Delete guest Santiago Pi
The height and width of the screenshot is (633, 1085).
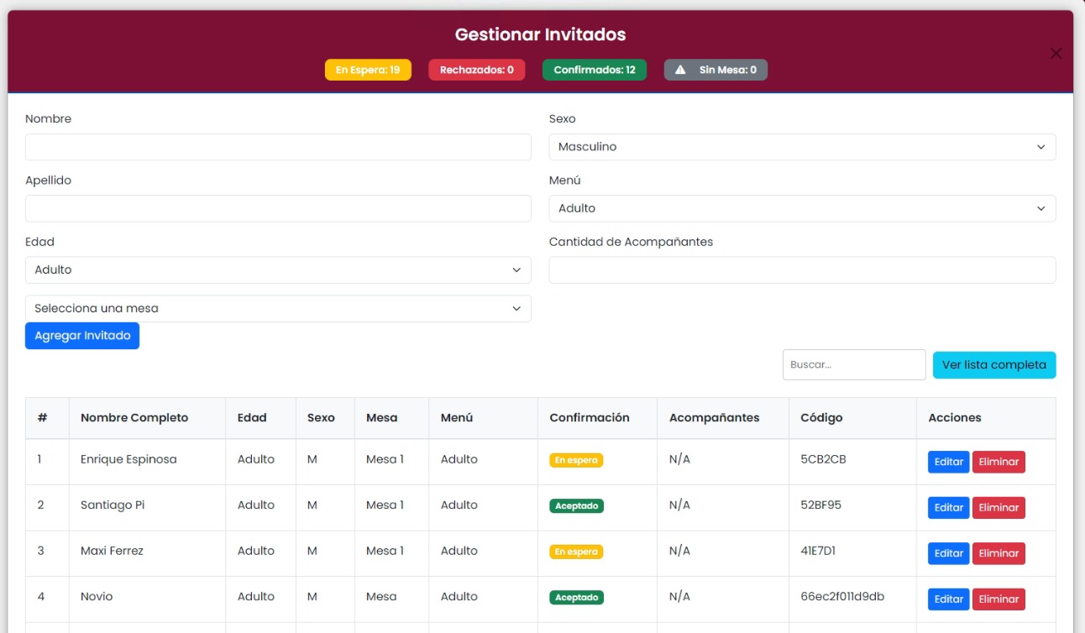pyautogui.click(x=999, y=508)
